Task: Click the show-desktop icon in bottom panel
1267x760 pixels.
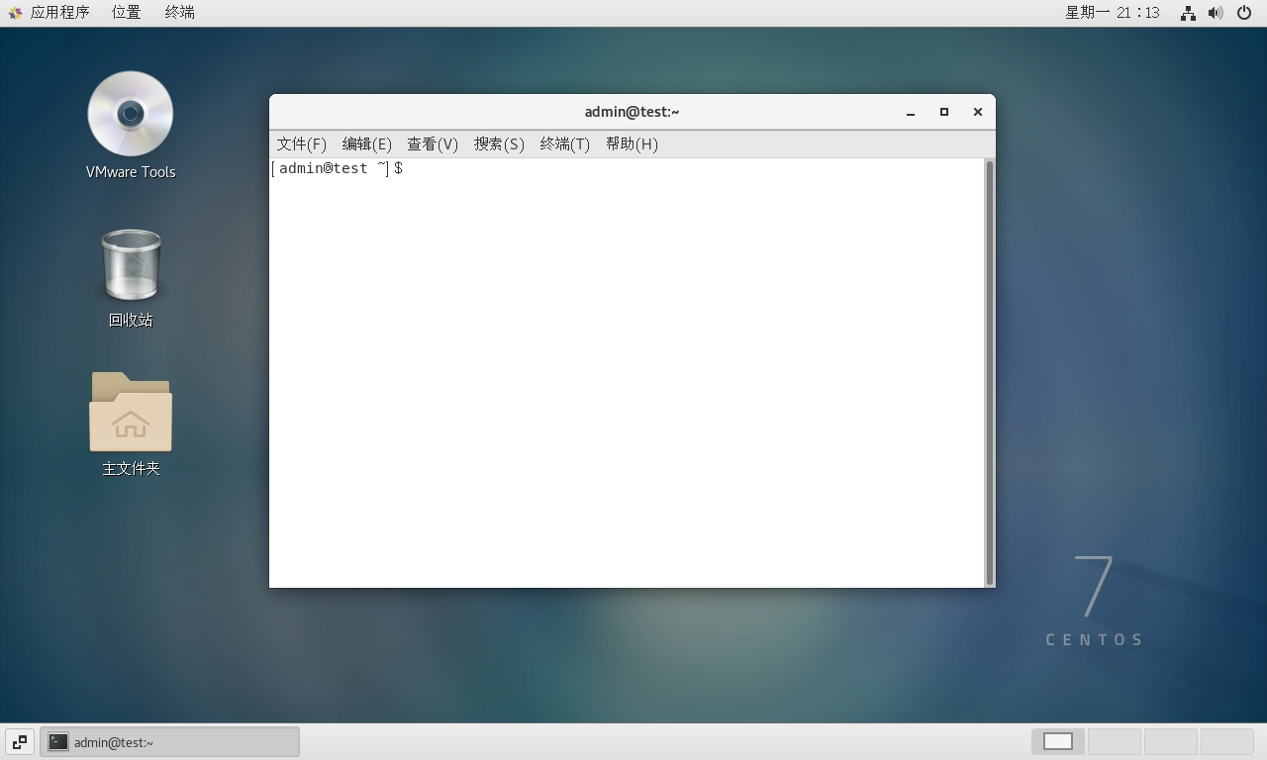Action: 19,741
